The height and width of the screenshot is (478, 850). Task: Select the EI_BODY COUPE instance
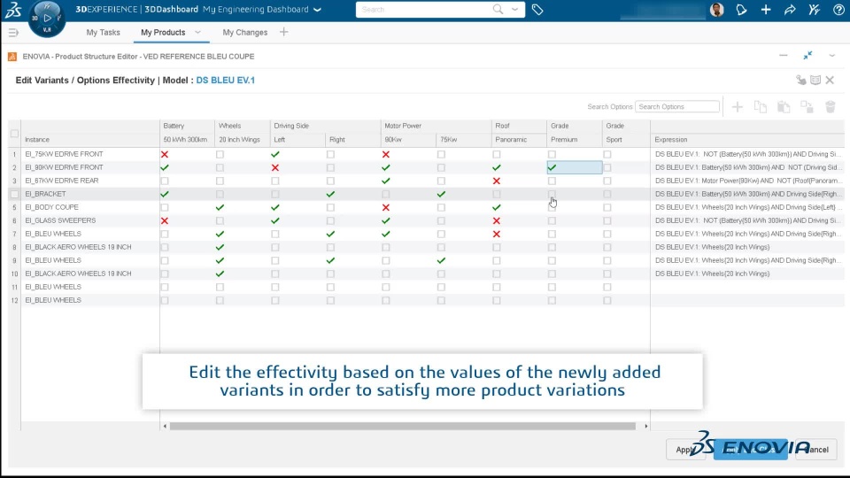pos(51,207)
